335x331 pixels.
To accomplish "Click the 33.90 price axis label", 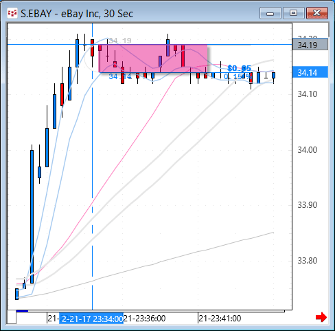I will pyautogui.click(x=308, y=205).
